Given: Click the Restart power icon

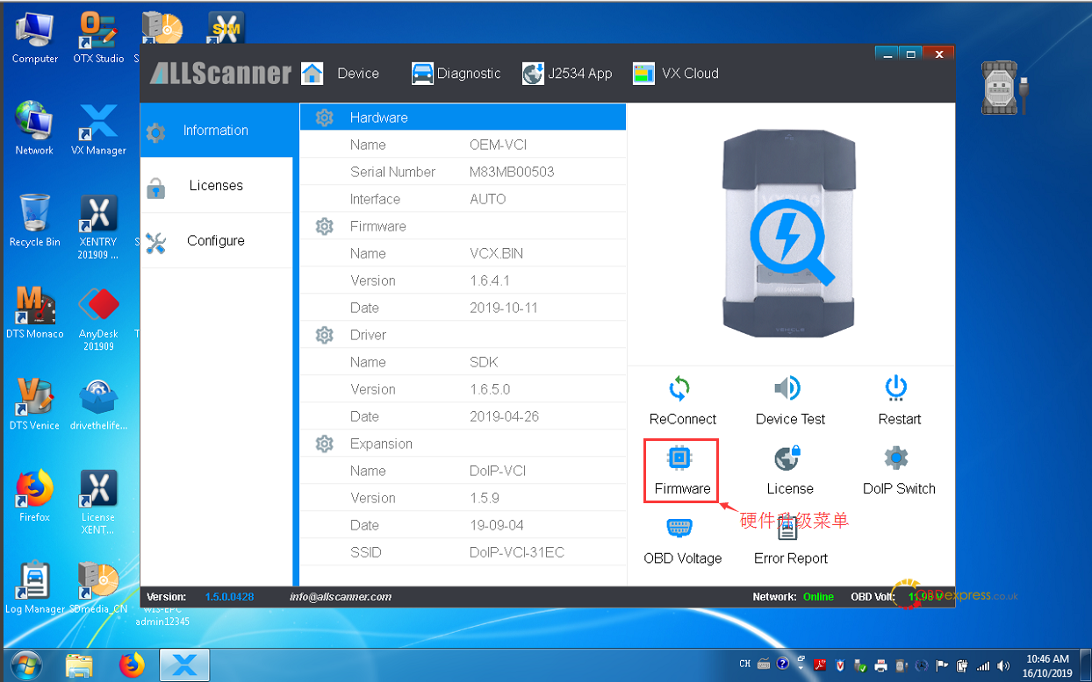Looking at the screenshot, I should pos(897,388).
